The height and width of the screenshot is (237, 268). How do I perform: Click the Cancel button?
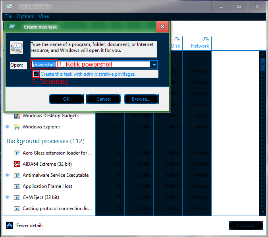tap(104, 99)
